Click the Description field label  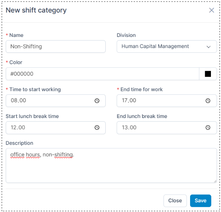pyautogui.click(x=19, y=143)
